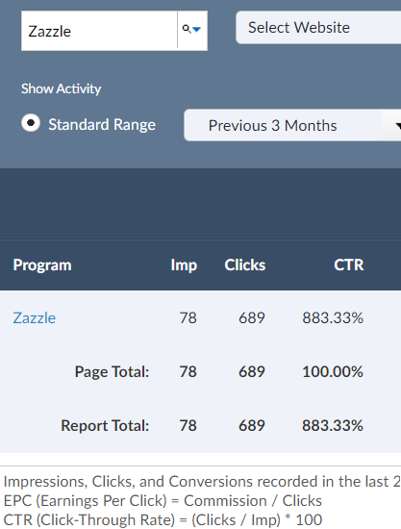Select the Standard Range radio button
This screenshot has width=401, height=529.
tap(31, 123)
